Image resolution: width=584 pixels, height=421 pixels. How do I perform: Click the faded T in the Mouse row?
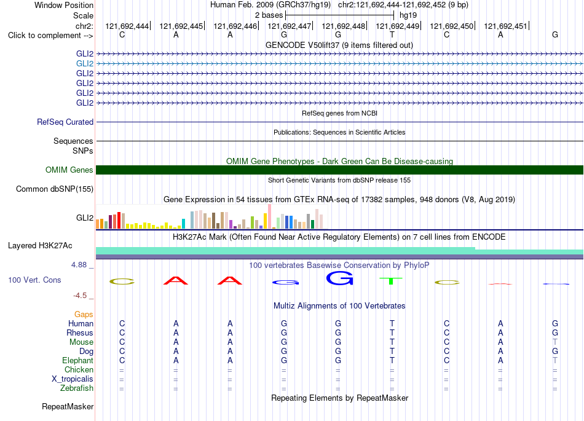pos(555,342)
